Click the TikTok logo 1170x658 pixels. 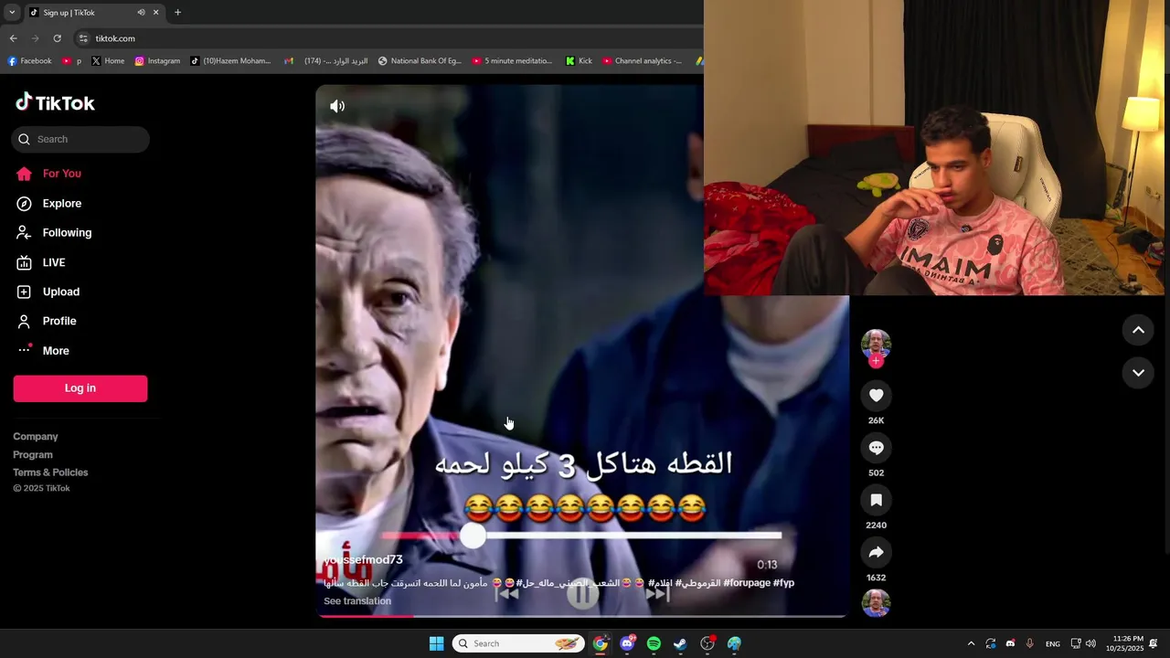pos(55,102)
